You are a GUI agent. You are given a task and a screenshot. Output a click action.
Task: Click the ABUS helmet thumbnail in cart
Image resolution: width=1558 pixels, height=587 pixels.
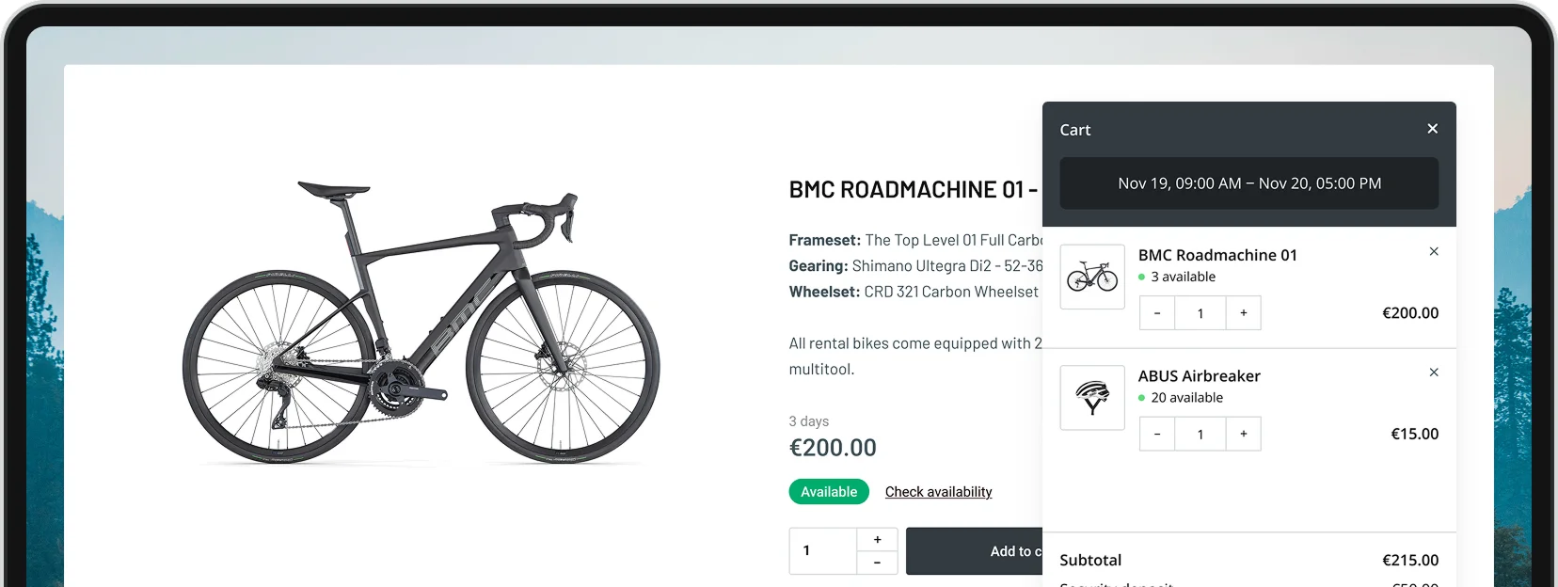(x=1092, y=398)
